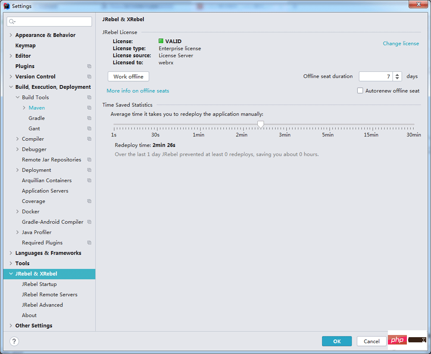
Task: Expand the Compiler node arrow
Action: point(18,139)
